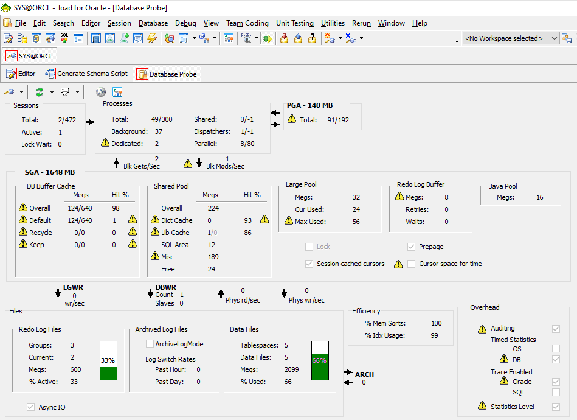Click the commit icon with red down arrow
577x420 pixels.
point(284,38)
